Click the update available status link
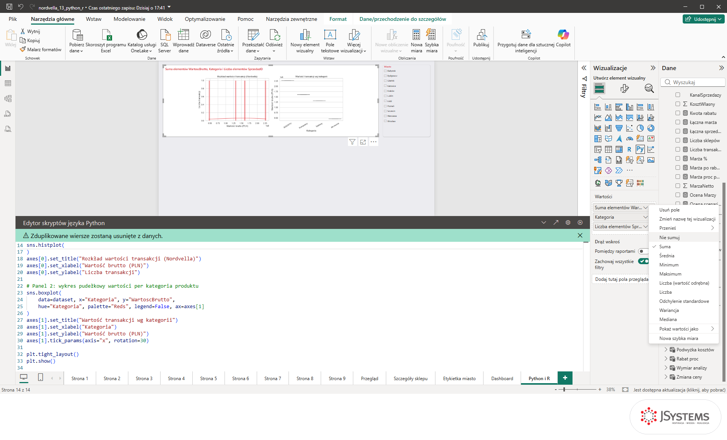 (679, 390)
